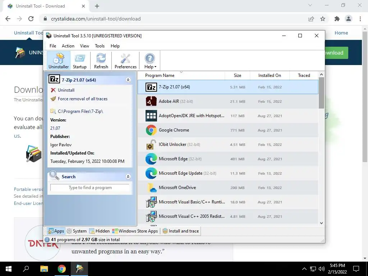Screen dimensions: 368x276
Task: Open the Chrome profile avatar
Action: [349, 19]
